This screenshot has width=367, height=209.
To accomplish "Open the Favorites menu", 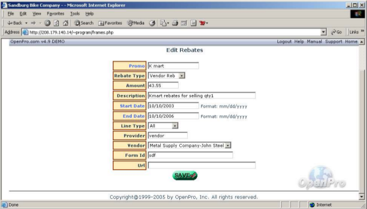I will (56, 14).
